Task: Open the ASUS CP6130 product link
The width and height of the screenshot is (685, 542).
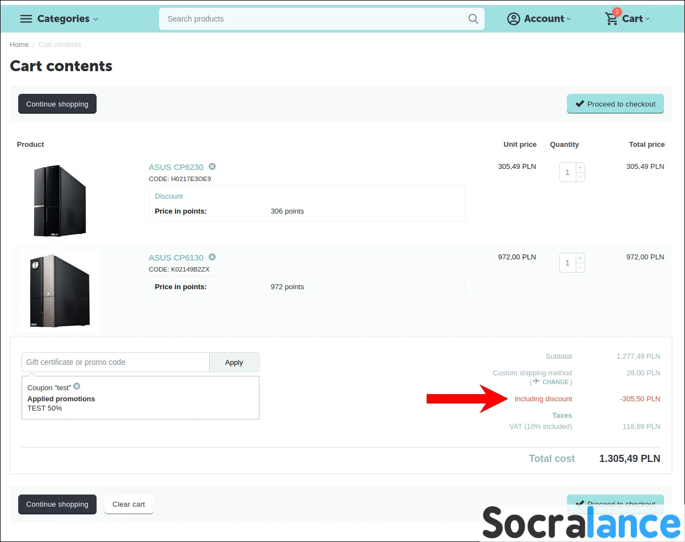Action: 176,257
